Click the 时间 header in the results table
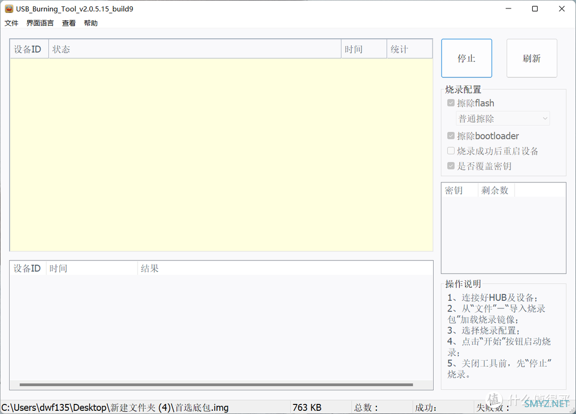 click(92, 268)
